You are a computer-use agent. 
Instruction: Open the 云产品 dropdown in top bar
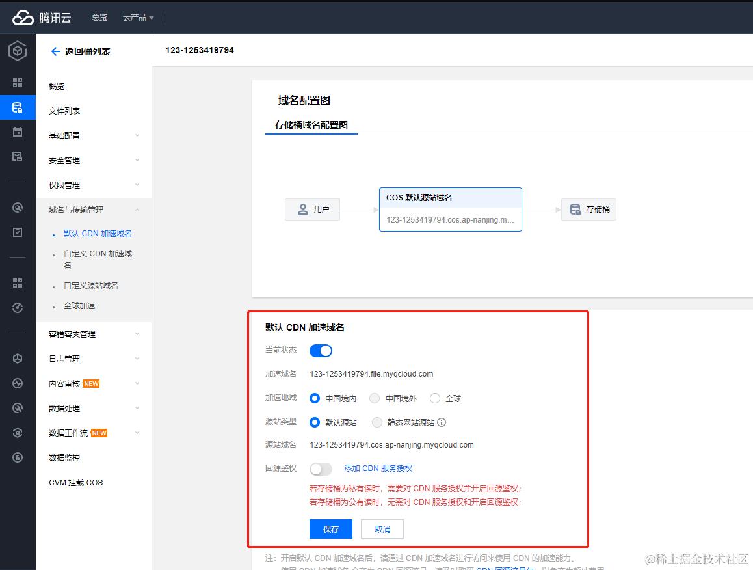pyautogui.click(x=139, y=18)
